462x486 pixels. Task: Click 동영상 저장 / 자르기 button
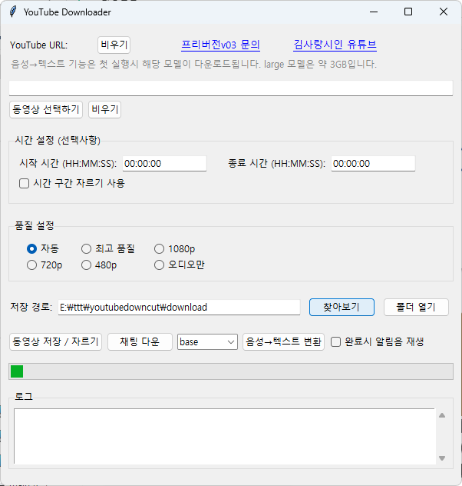(x=56, y=342)
